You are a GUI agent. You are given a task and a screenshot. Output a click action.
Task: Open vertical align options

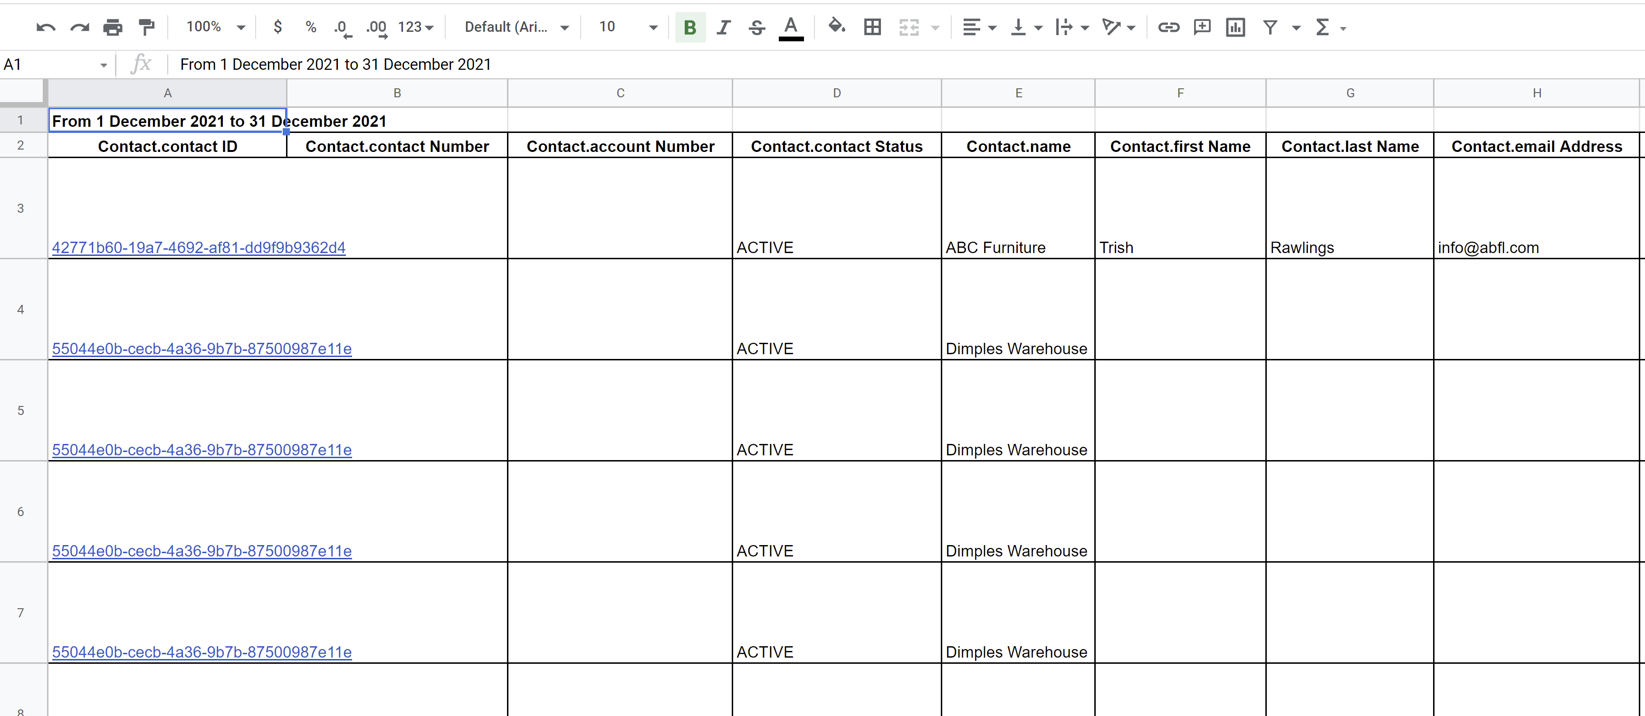coord(1025,28)
